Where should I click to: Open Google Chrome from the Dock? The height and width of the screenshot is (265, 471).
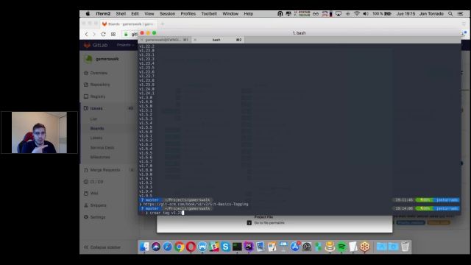point(179,247)
